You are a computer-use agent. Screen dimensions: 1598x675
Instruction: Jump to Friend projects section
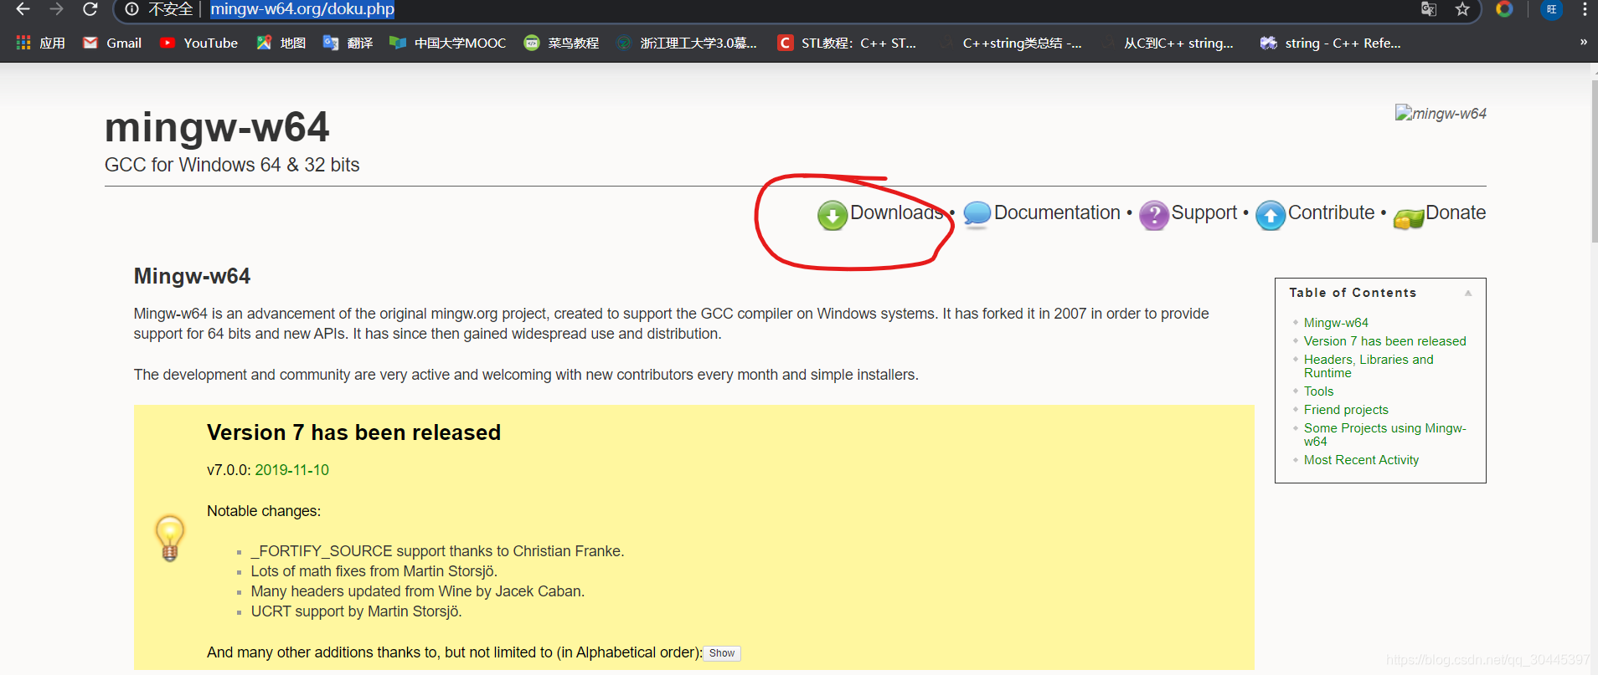coord(1346,410)
